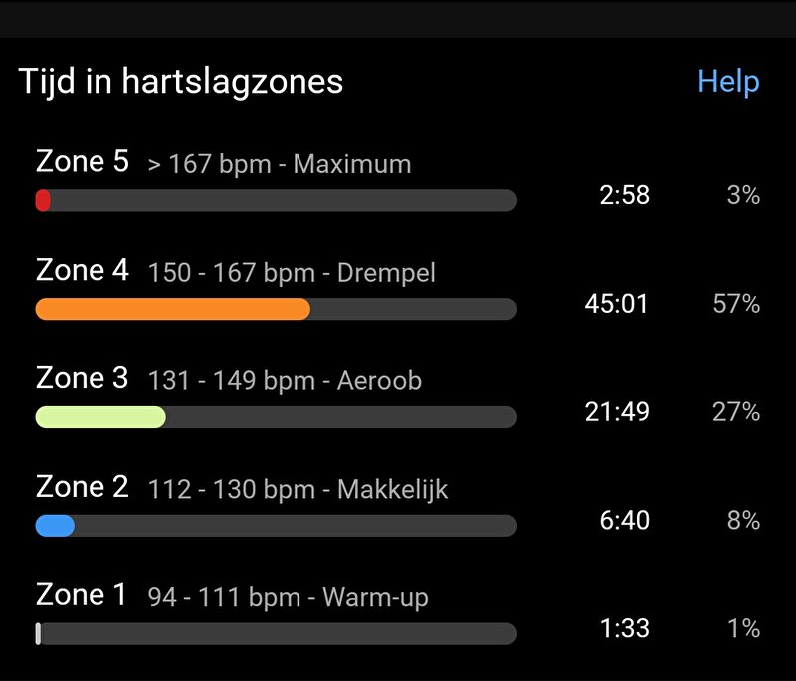
Task: Click the 45:01 time for Zone 4
Action: [616, 304]
